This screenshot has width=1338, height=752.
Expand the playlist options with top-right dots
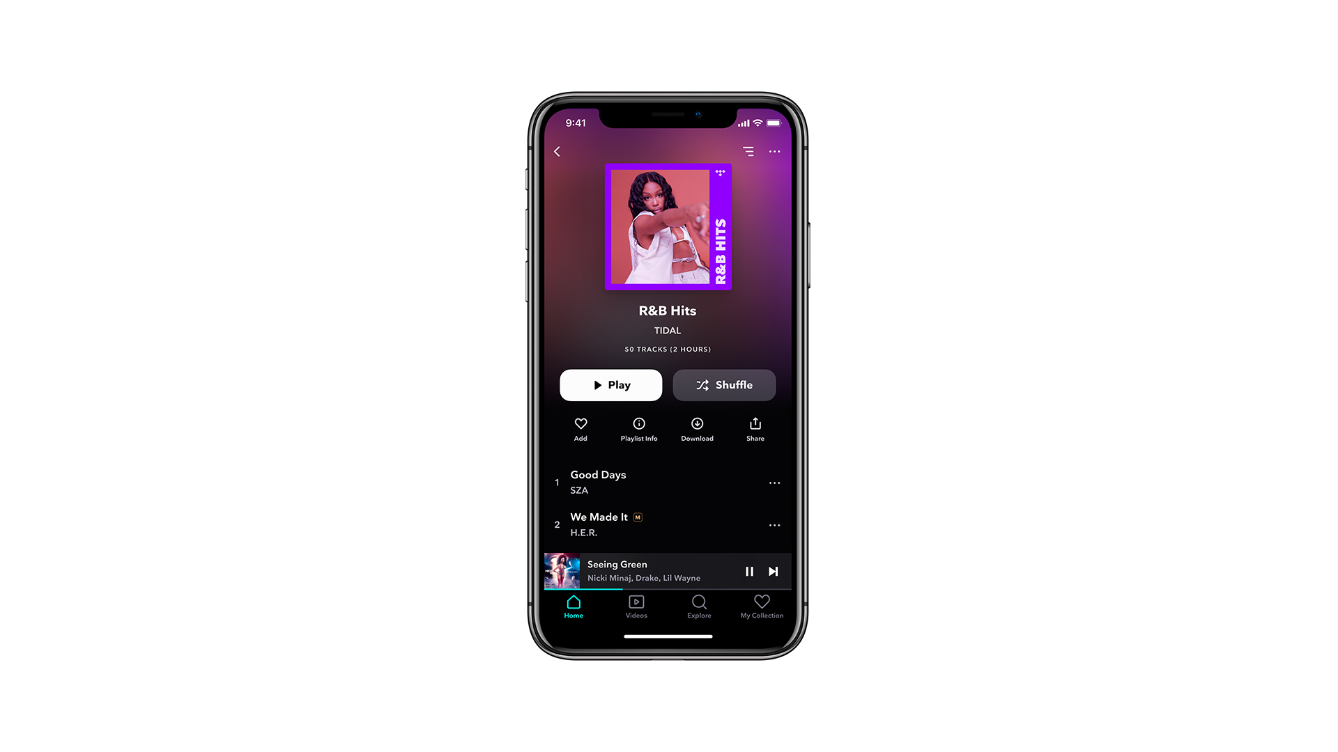[775, 152]
